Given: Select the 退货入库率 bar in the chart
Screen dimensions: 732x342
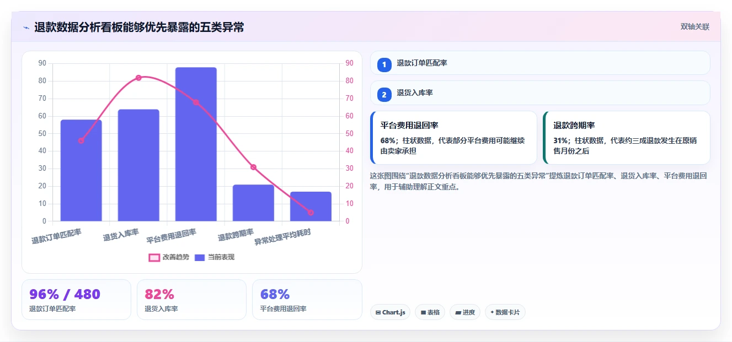Looking at the screenshot, I should point(138,165).
